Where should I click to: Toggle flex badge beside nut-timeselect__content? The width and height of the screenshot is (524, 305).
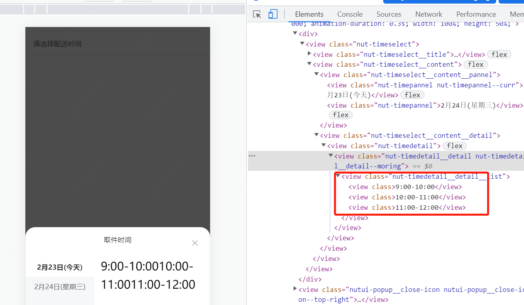pos(476,64)
